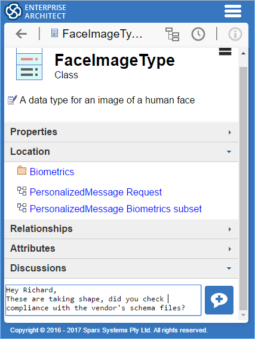The image size is (255, 339).
Task: Expand the Properties section
Action: tap(121, 132)
